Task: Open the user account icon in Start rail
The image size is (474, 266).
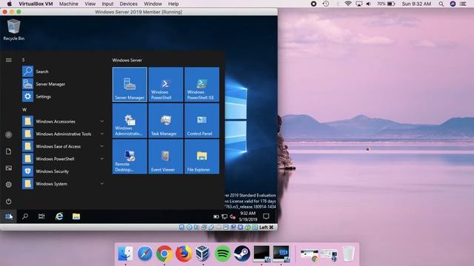Action: pyautogui.click(x=8, y=134)
